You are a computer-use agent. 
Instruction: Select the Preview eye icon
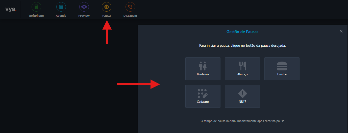click(x=84, y=7)
